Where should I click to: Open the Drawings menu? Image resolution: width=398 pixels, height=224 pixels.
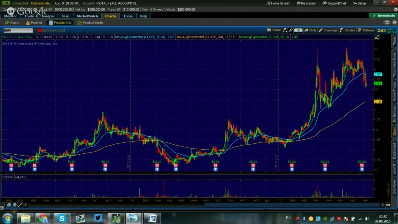[x=328, y=30]
